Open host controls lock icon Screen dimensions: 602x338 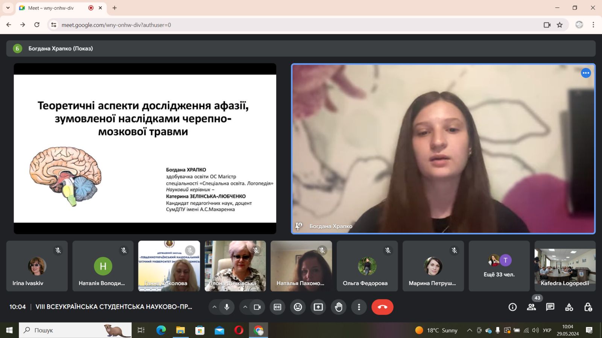click(x=588, y=307)
